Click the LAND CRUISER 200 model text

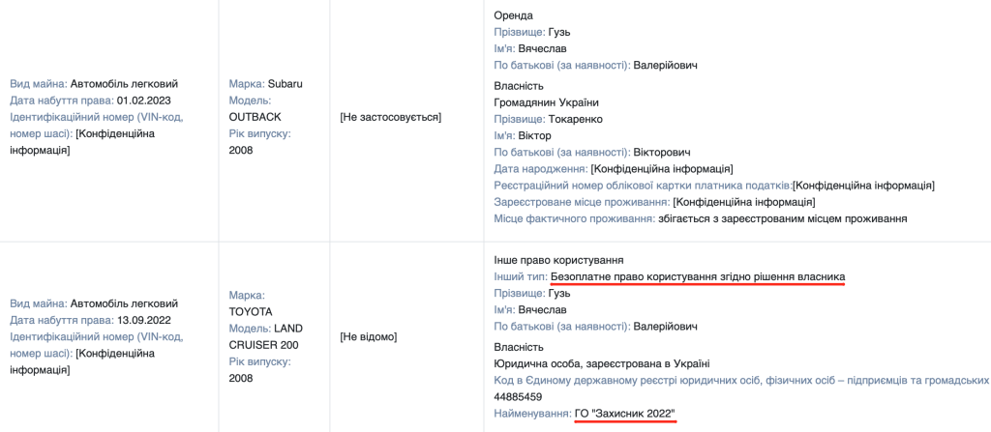[x=265, y=336]
